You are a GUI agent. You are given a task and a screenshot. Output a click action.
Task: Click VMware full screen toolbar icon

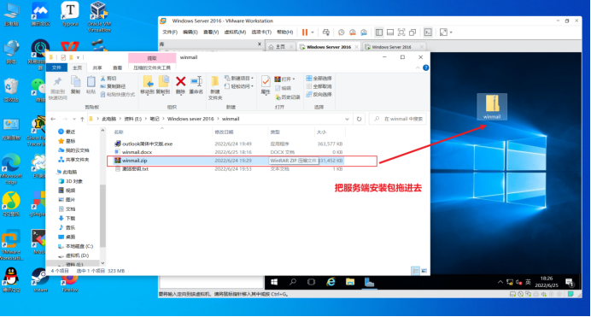tap(401, 32)
